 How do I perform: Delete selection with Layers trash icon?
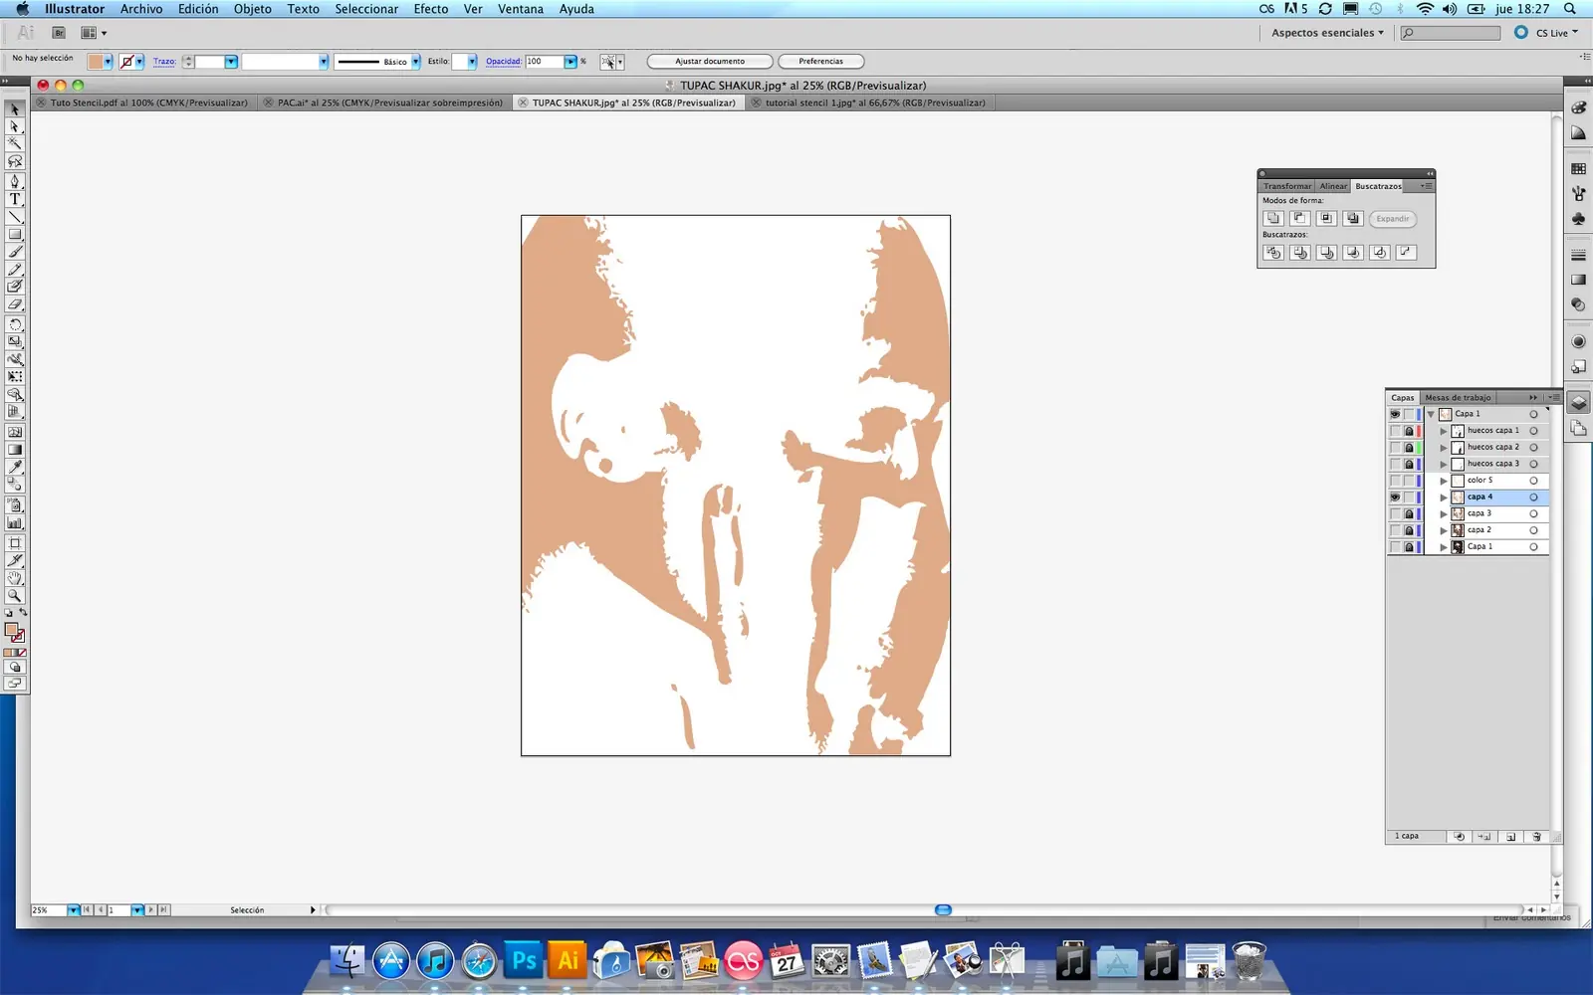click(1536, 837)
